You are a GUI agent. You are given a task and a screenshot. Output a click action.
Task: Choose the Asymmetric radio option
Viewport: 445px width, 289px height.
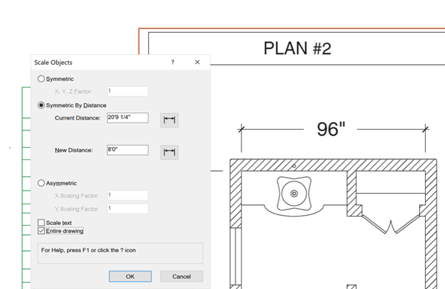tap(41, 183)
